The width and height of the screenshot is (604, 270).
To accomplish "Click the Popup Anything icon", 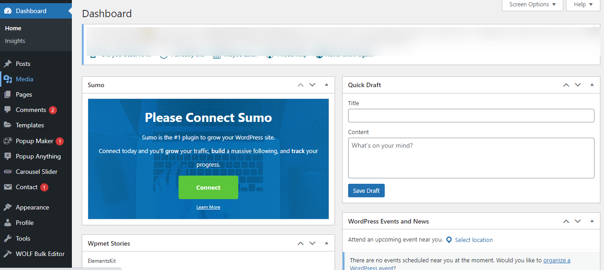I will [x=8, y=156].
